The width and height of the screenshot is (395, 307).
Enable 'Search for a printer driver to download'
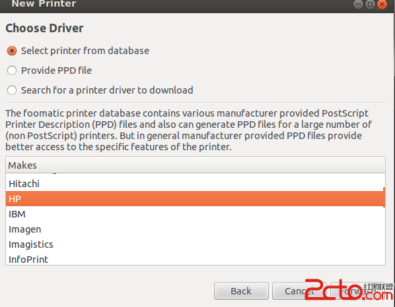[x=12, y=90]
